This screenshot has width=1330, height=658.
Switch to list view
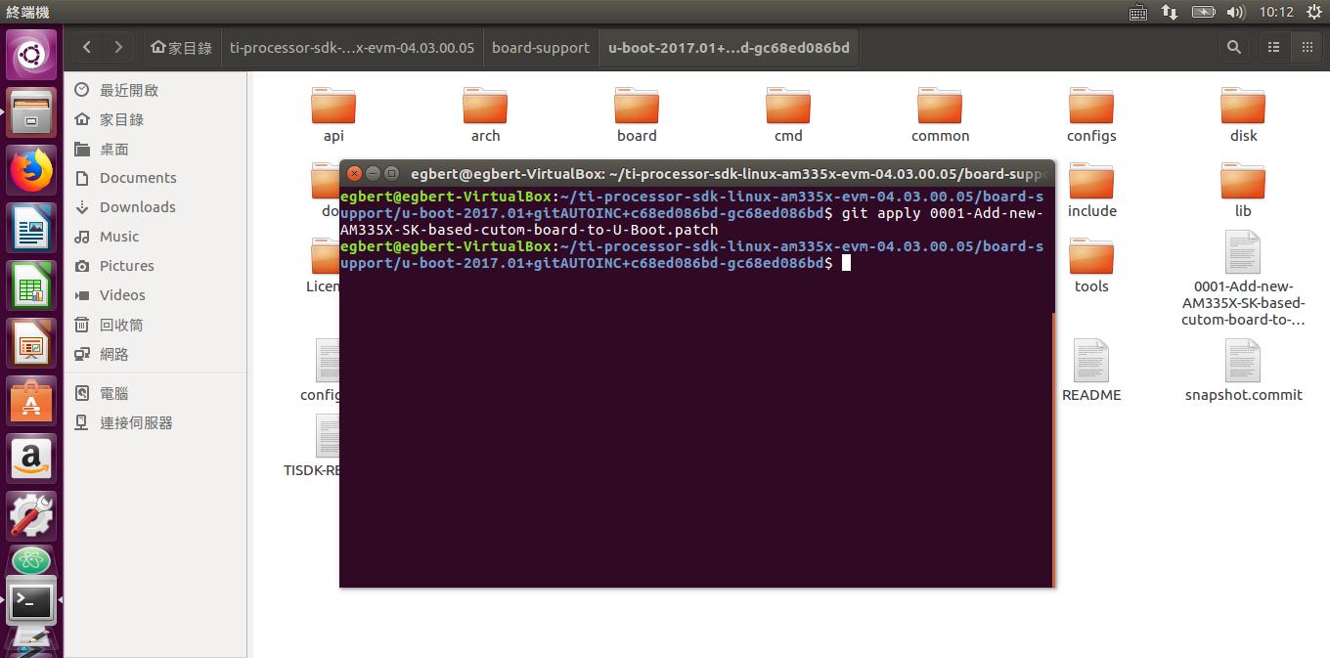pos(1273,47)
